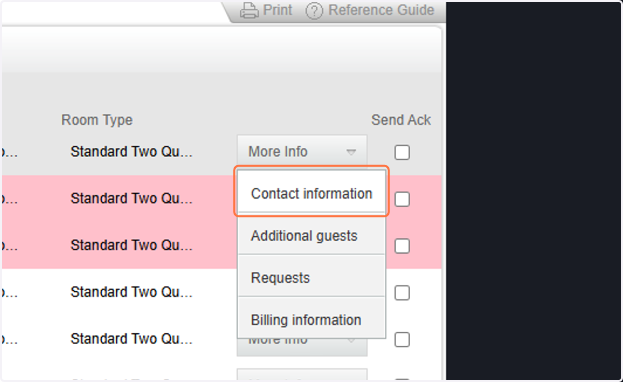623x382 pixels.
Task: Click the printer icon
Action: click(x=249, y=10)
